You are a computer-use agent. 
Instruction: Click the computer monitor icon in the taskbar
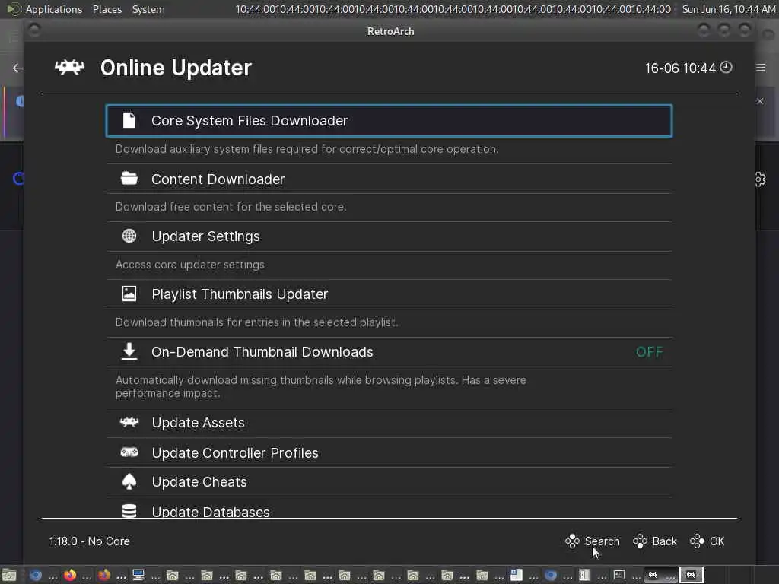click(x=138, y=575)
